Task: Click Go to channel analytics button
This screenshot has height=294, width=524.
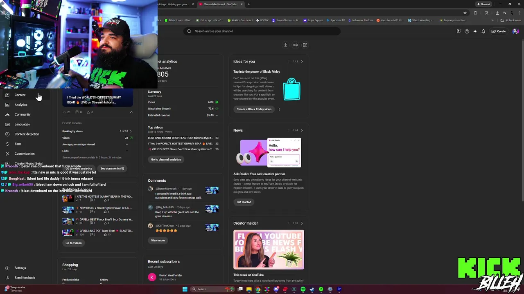Action: click(x=166, y=160)
